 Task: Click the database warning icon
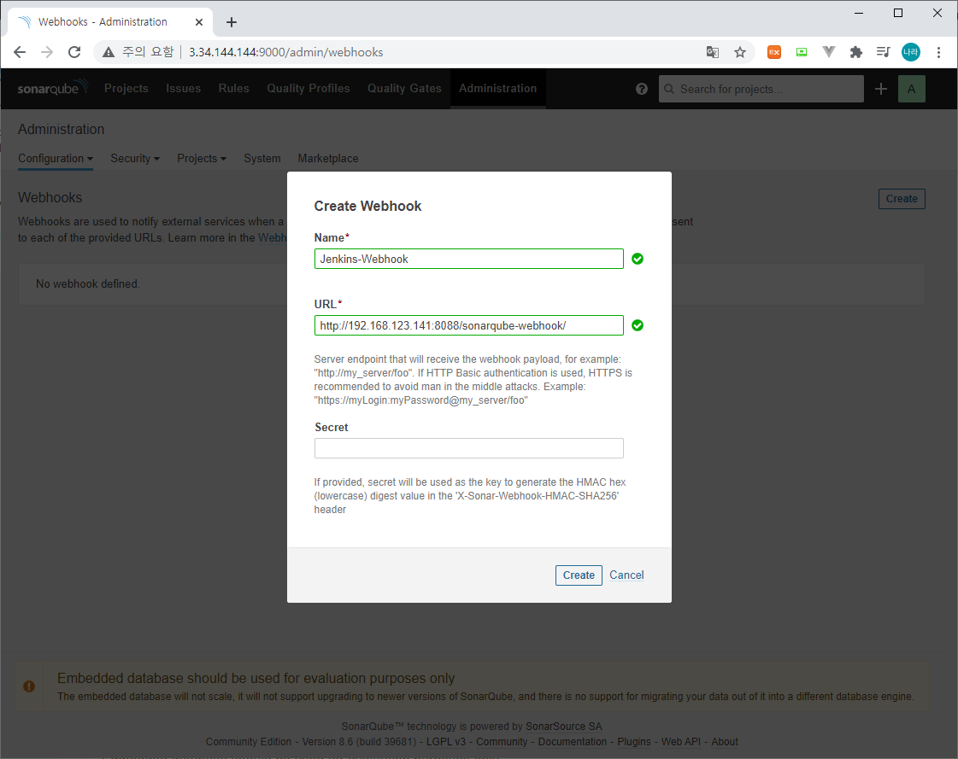[x=29, y=686]
